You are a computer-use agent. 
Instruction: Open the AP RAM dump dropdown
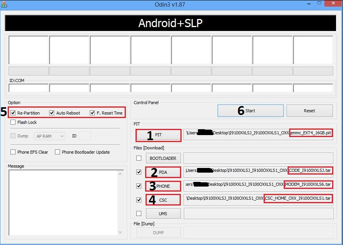coord(50,136)
